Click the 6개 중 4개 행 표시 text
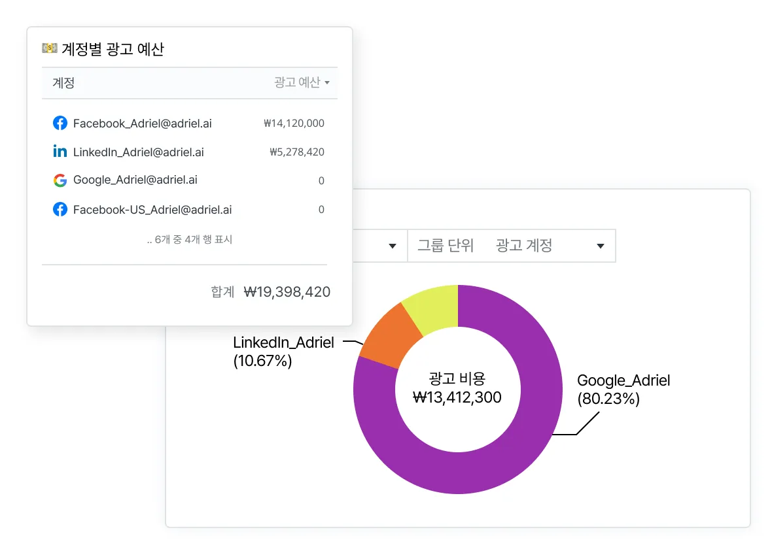 [x=190, y=240]
